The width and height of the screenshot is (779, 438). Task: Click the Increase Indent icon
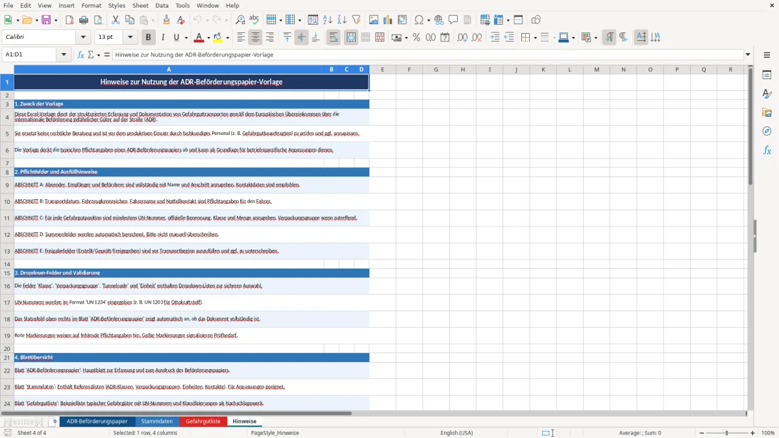click(495, 38)
